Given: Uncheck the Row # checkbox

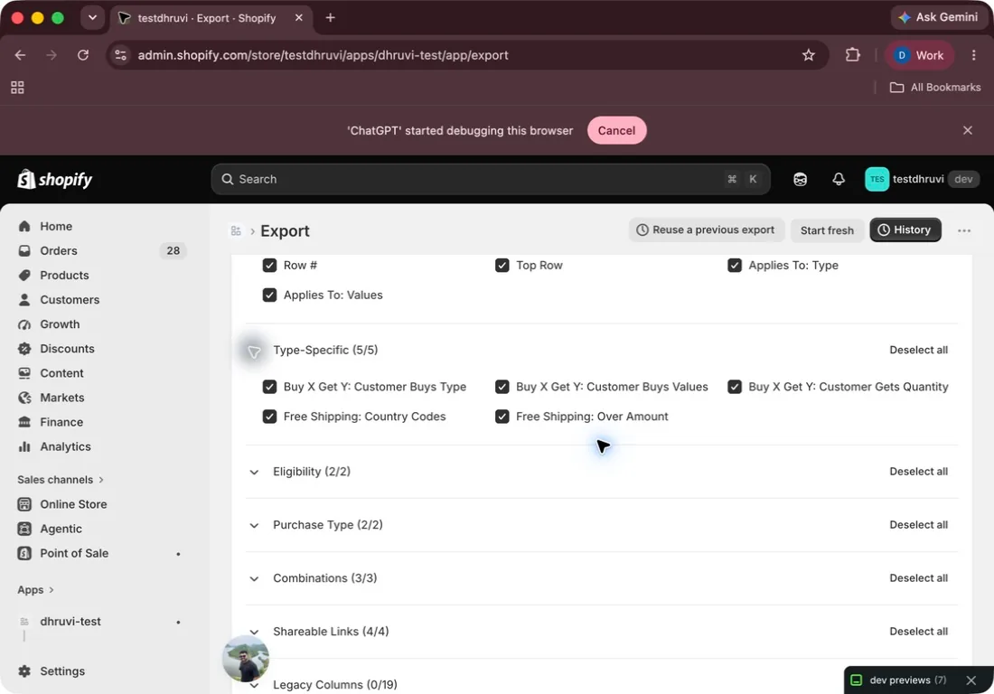Looking at the screenshot, I should pos(269,265).
